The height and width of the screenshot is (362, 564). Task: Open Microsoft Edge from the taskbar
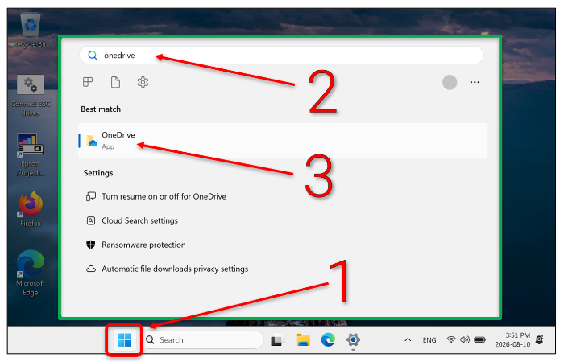(328, 339)
